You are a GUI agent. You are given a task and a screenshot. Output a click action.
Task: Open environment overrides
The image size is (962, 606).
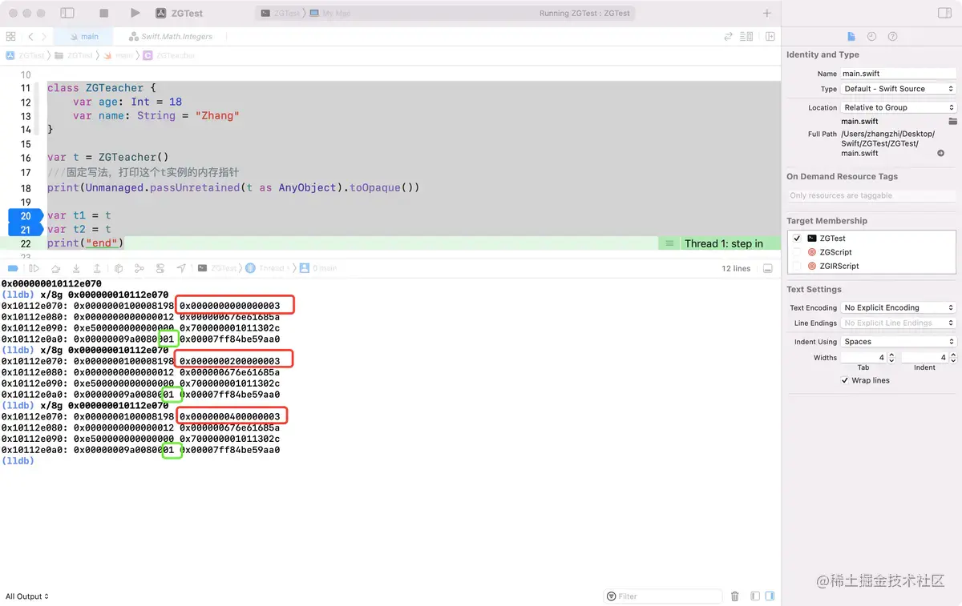(x=160, y=268)
